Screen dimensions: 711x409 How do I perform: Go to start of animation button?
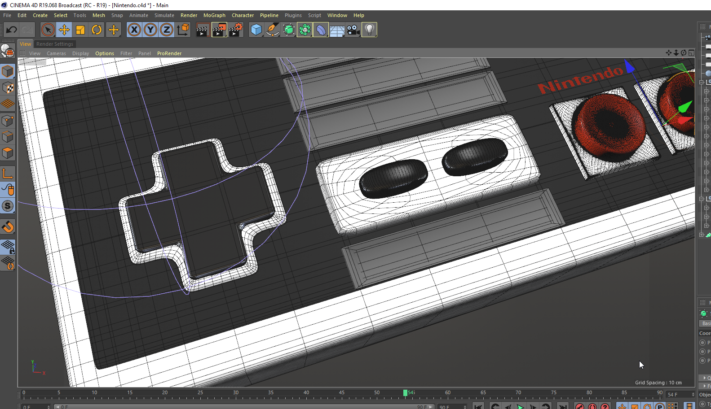coord(479,407)
